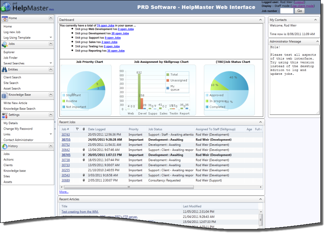Sort by Job Status column header
Screen dimensions: 327x236
155,129
